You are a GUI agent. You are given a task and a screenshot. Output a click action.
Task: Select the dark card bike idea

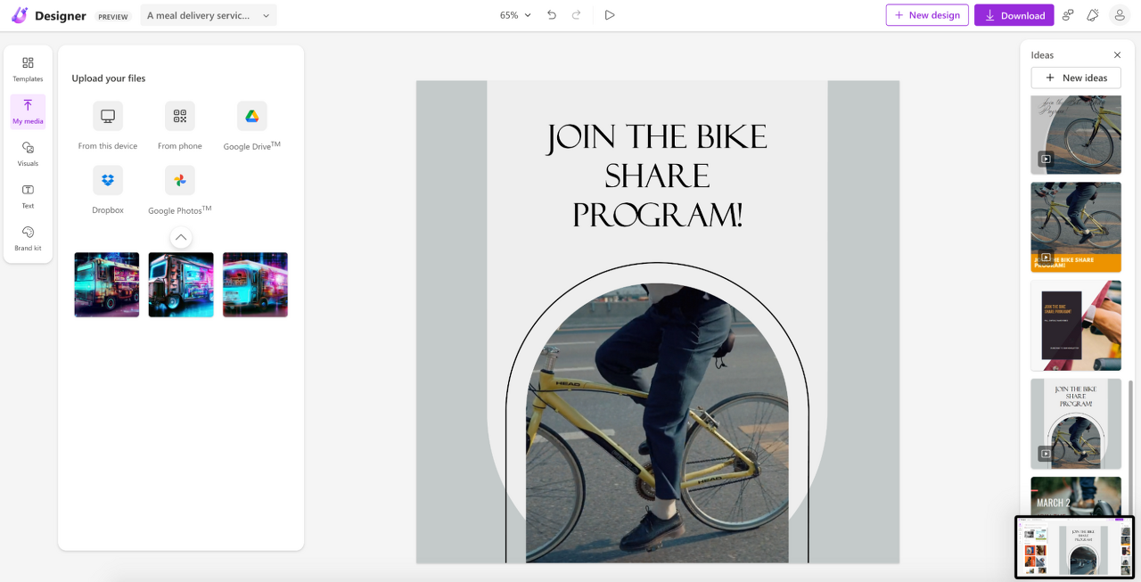click(1076, 325)
